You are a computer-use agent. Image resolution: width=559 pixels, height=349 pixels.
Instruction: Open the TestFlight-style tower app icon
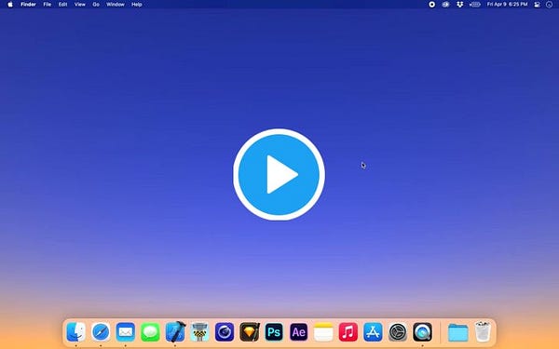(x=199, y=332)
